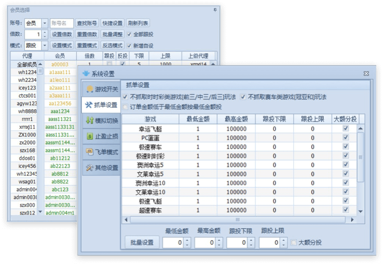Increase the 倍数 spinner value
Screen dimensions: 383x264
(45, 32)
